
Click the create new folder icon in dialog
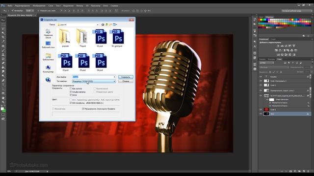click(x=110, y=24)
